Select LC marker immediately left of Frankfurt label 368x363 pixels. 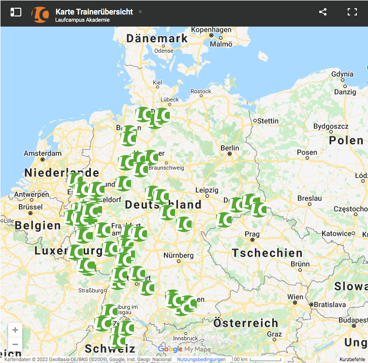(x=103, y=230)
